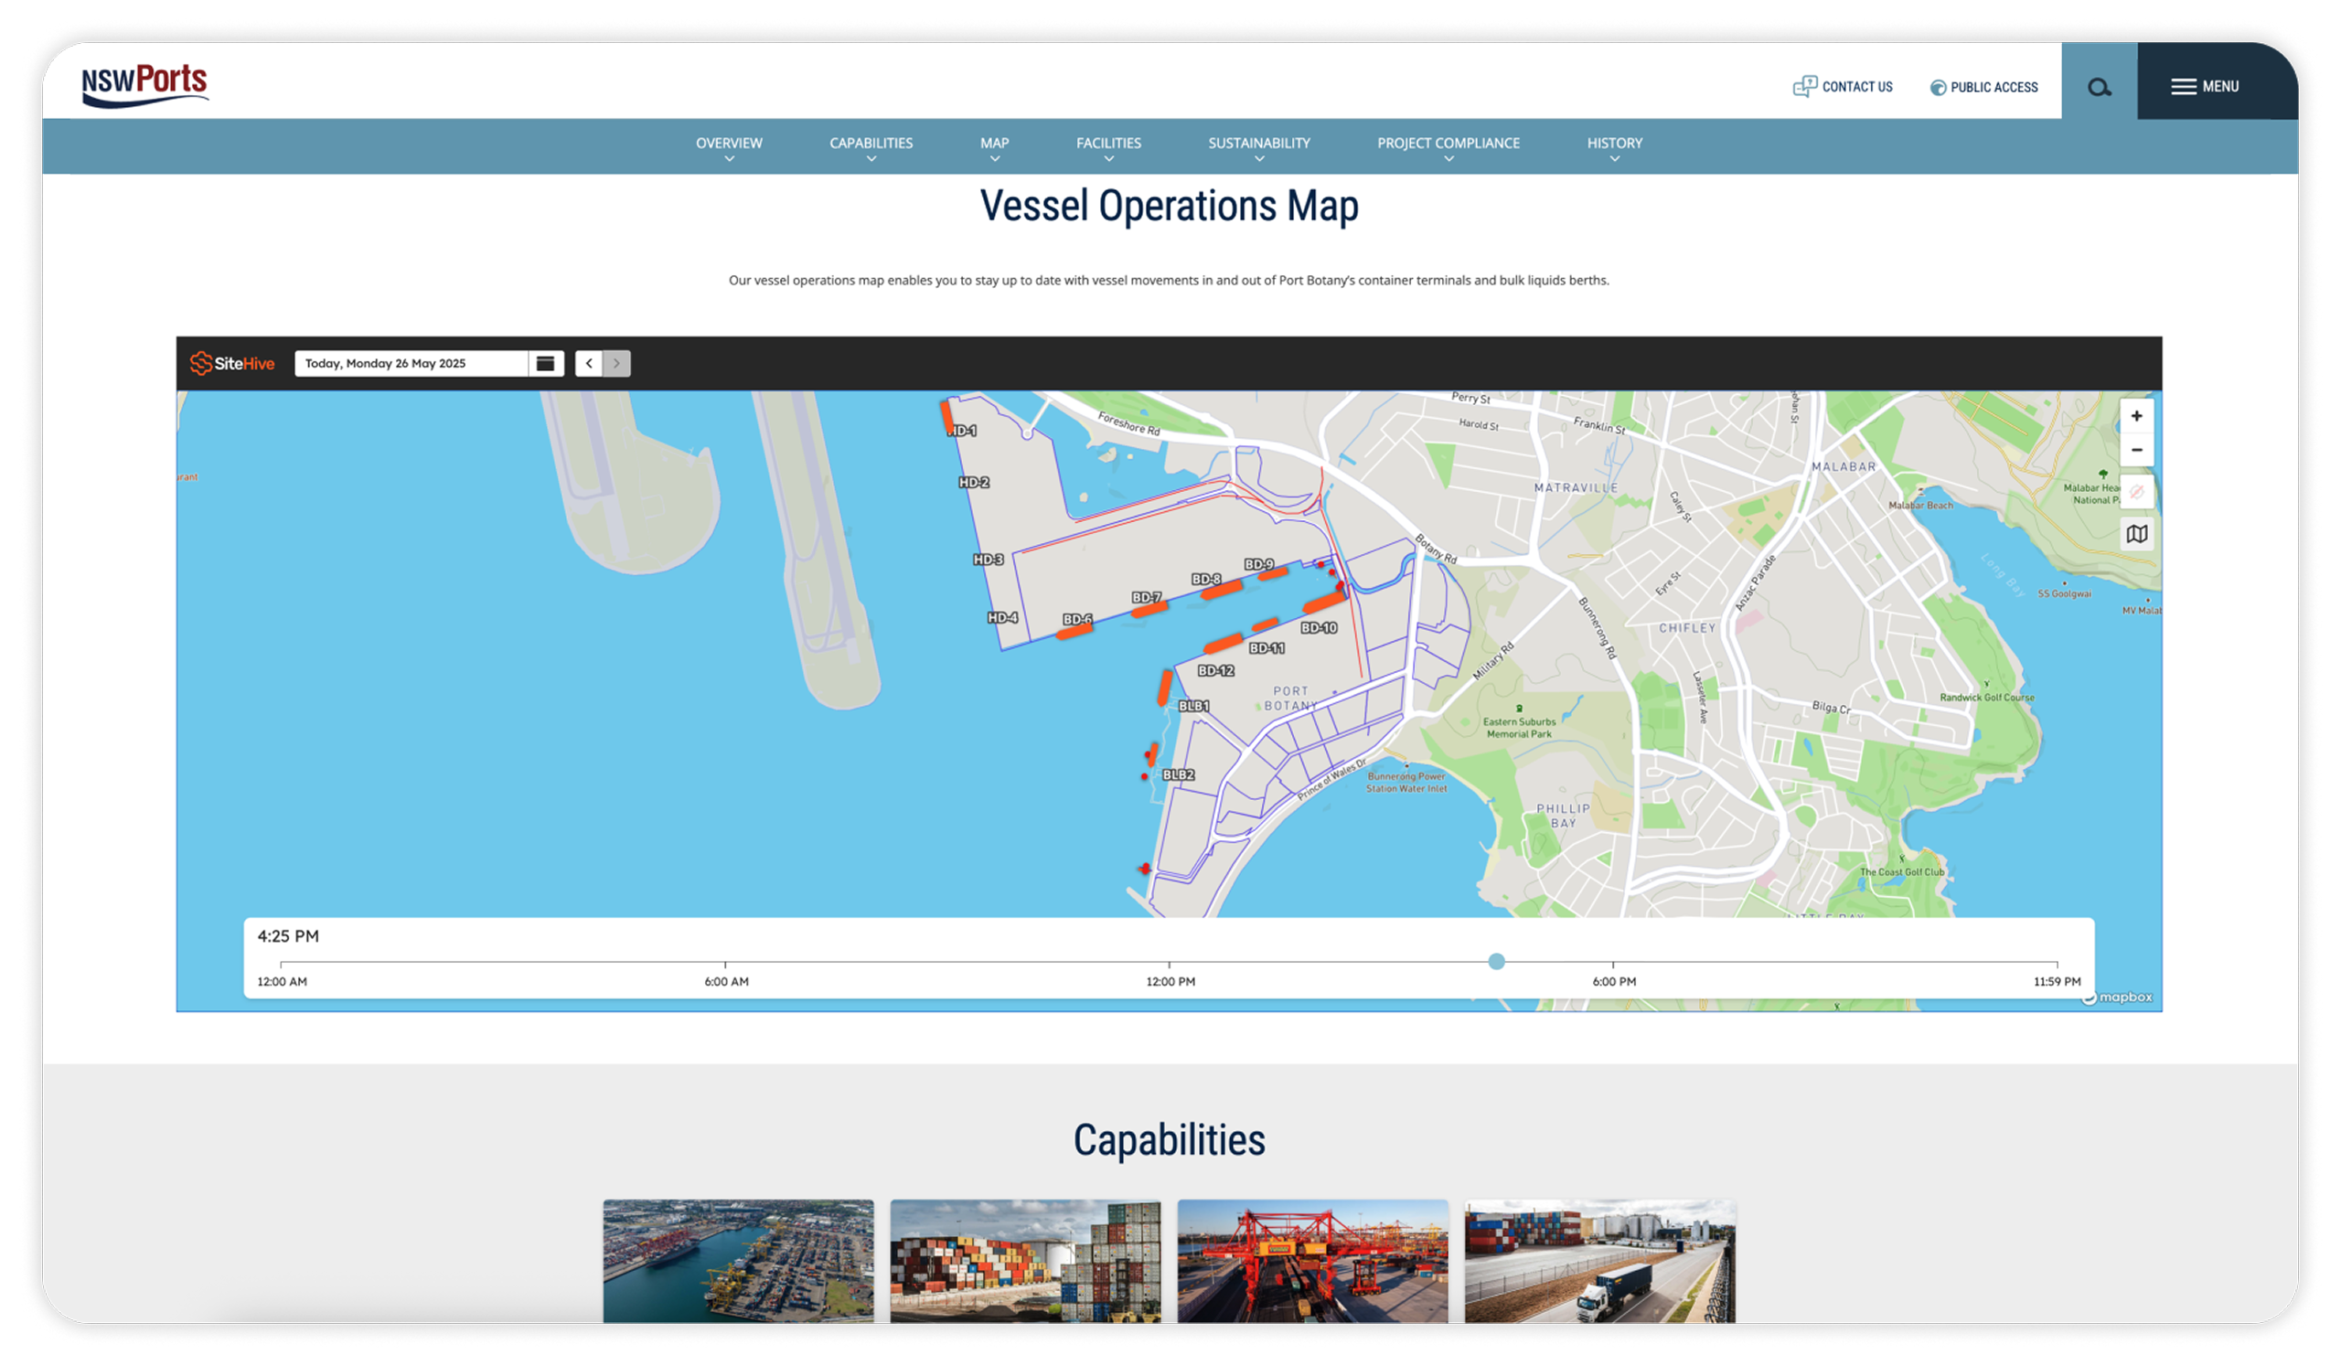Open the stacked containers thumbnail
The height and width of the screenshot is (1366, 2341).
pyautogui.click(x=1026, y=1261)
